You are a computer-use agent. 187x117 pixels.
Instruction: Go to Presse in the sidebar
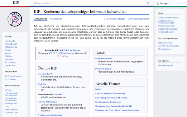click(8, 50)
